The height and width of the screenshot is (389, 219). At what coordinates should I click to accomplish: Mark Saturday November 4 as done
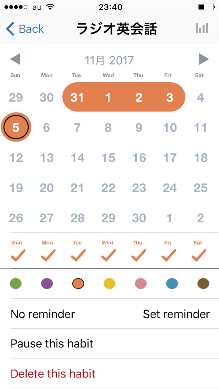coord(200,97)
